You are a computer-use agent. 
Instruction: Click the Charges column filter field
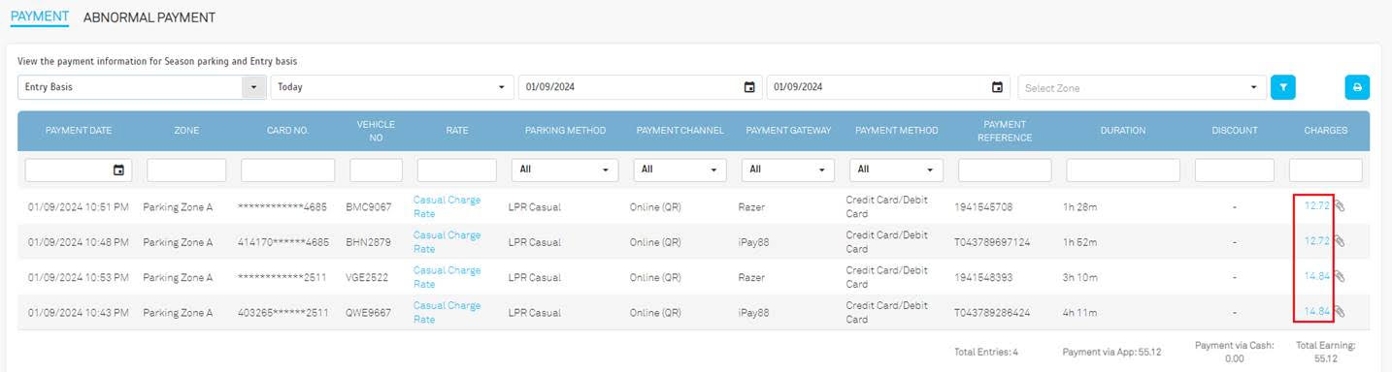click(x=1326, y=170)
